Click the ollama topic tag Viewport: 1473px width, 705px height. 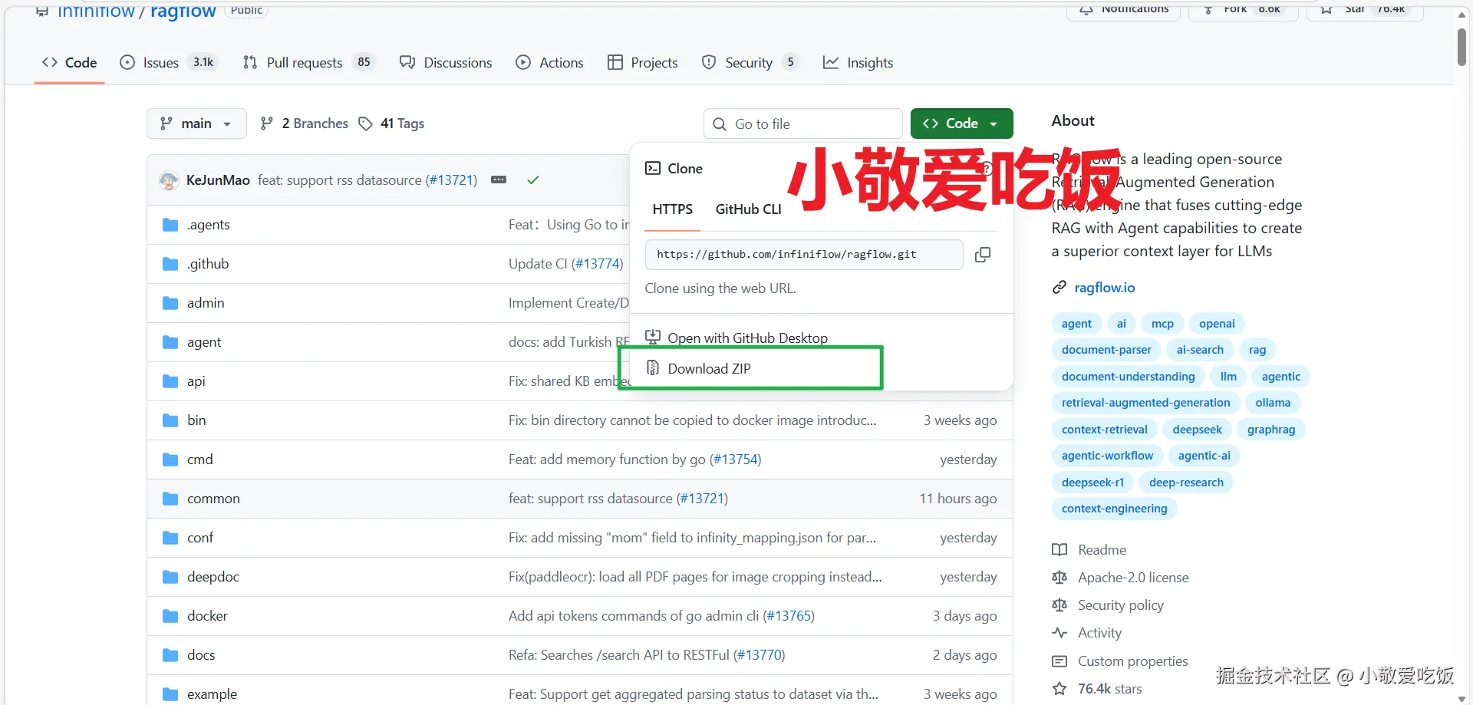point(1273,403)
